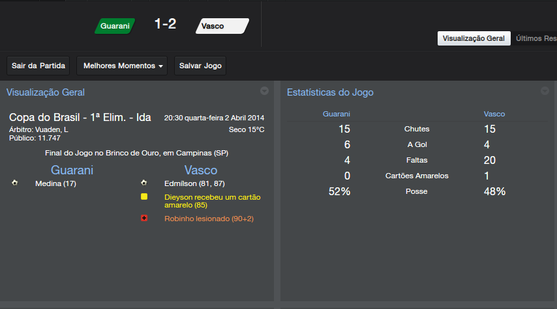Click the yellow card icon for Dieyson
Screen dimensions: 557x309
[x=143, y=196]
